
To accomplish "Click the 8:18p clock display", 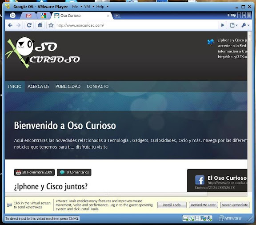I will tap(232, 16).
